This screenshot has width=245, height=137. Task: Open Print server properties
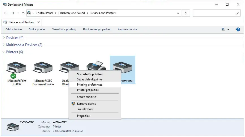pos(97,29)
